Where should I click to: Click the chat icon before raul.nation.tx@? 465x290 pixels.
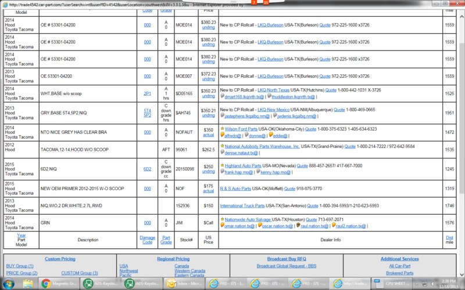pos(298,225)
